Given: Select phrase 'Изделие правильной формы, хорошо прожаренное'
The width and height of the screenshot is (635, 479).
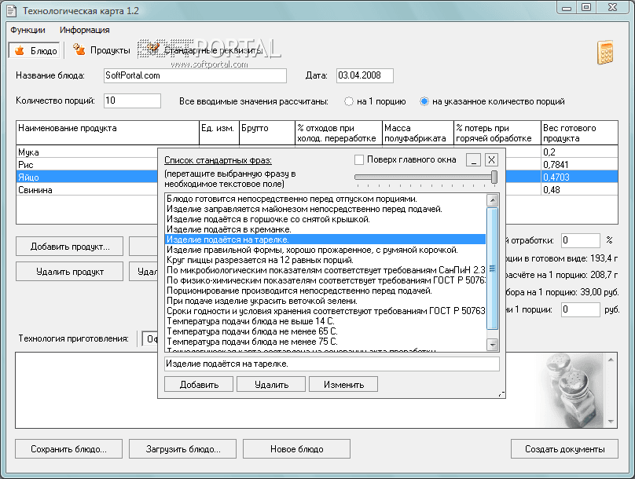Looking at the screenshot, I should [325, 250].
